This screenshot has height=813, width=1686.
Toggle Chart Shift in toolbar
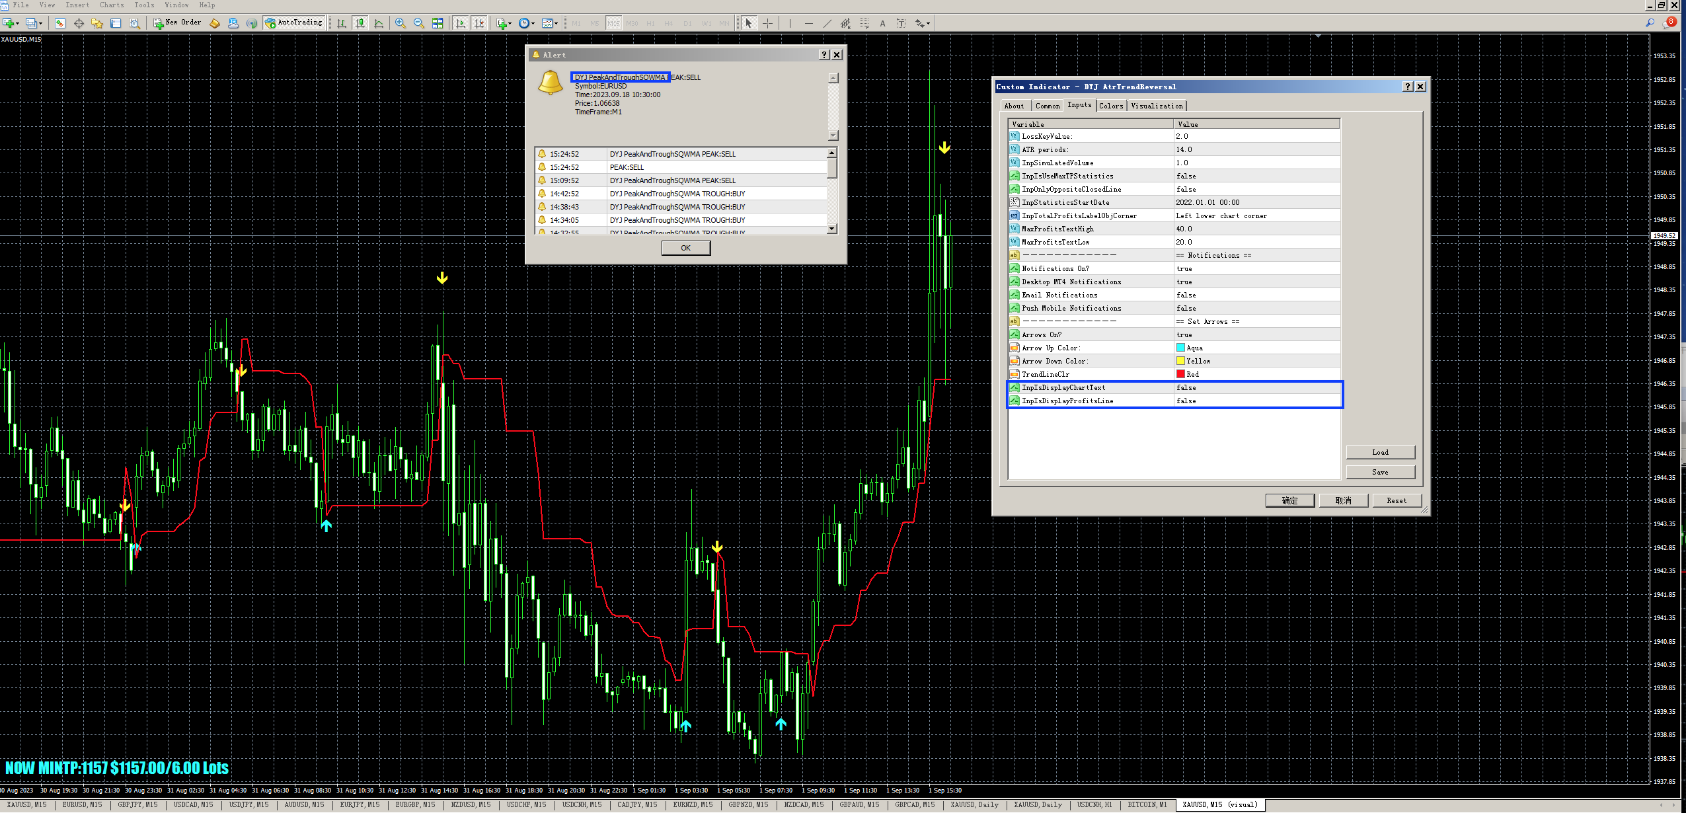[x=479, y=23]
